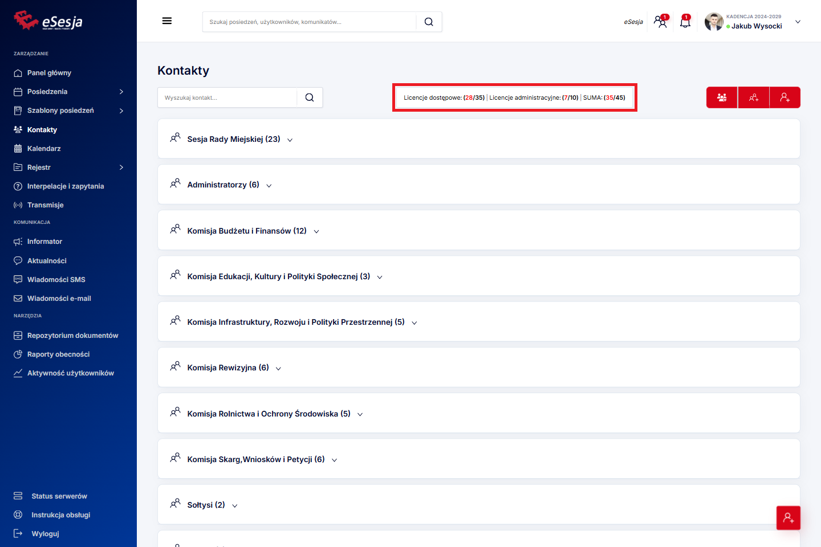This screenshot has width=821, height=547.
Task: Click the floating add contact button
Action: 789,518
